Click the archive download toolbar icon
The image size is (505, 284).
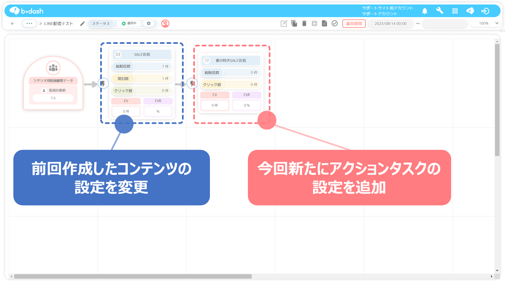(x=314, y=23)
